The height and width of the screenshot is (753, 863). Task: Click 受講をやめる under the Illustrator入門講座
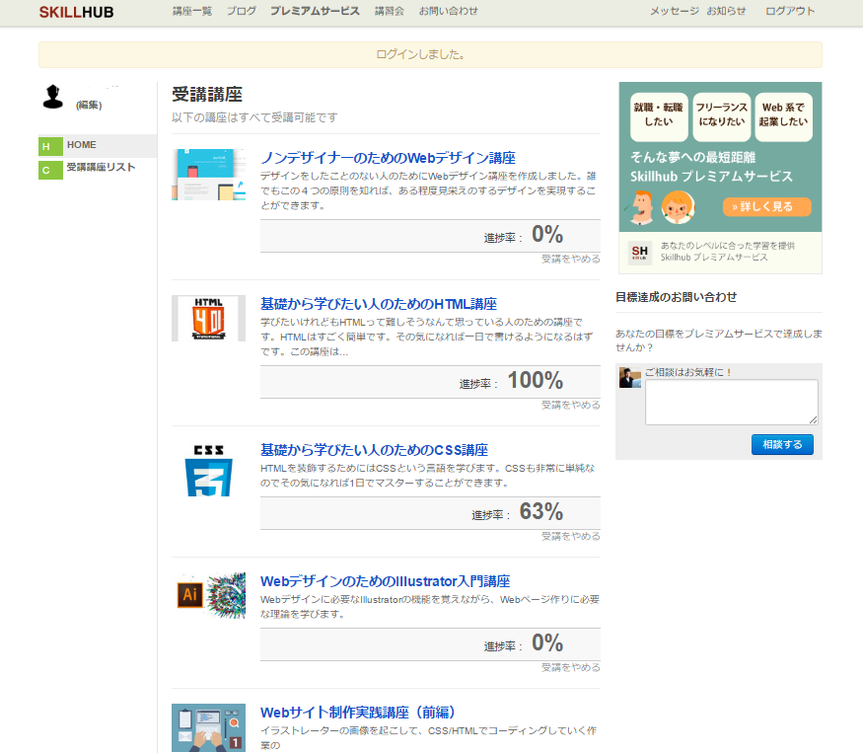(571, 667)
